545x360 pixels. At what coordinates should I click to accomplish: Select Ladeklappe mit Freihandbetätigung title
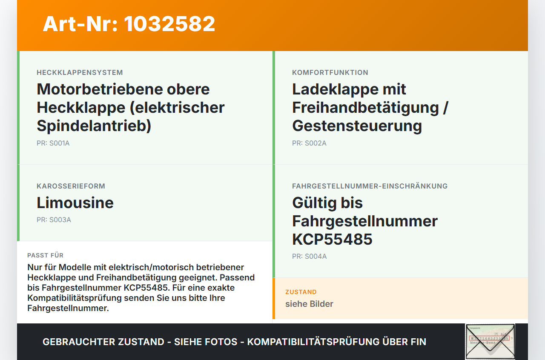click(x=370, y=107)
